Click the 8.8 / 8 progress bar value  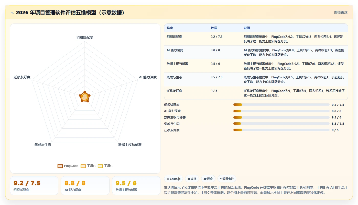336,111
